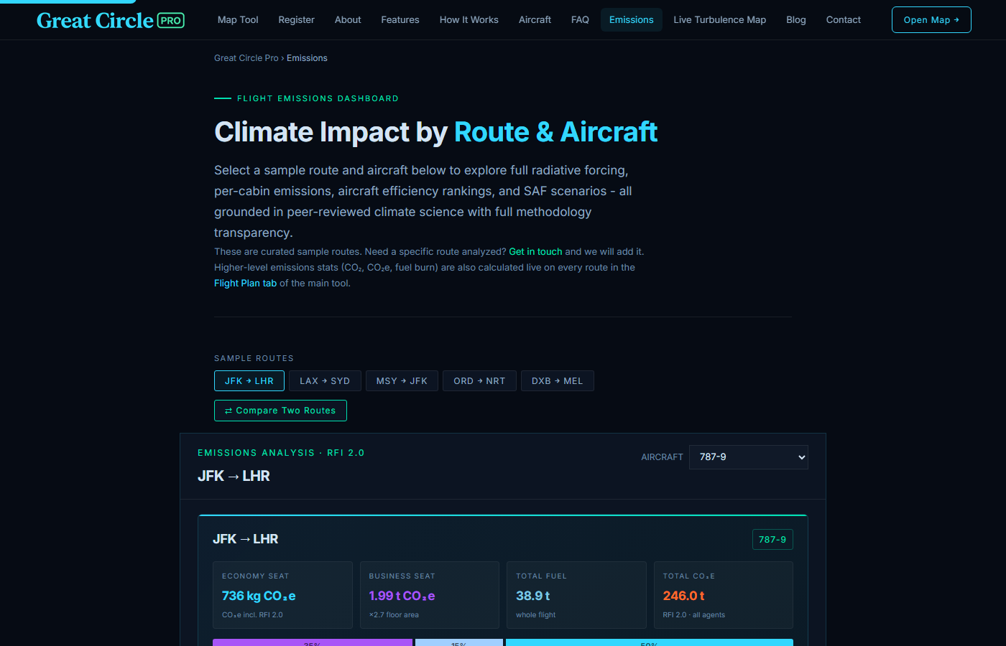The width and height of the screenshot is (1006, 646).
Task: Click the purple segment of the breakdown bar
Action: click(313, 642)
